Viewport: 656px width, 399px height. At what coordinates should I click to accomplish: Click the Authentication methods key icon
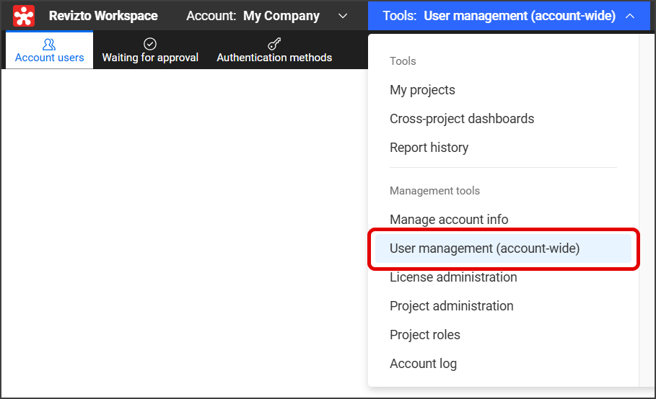(274, 44)
